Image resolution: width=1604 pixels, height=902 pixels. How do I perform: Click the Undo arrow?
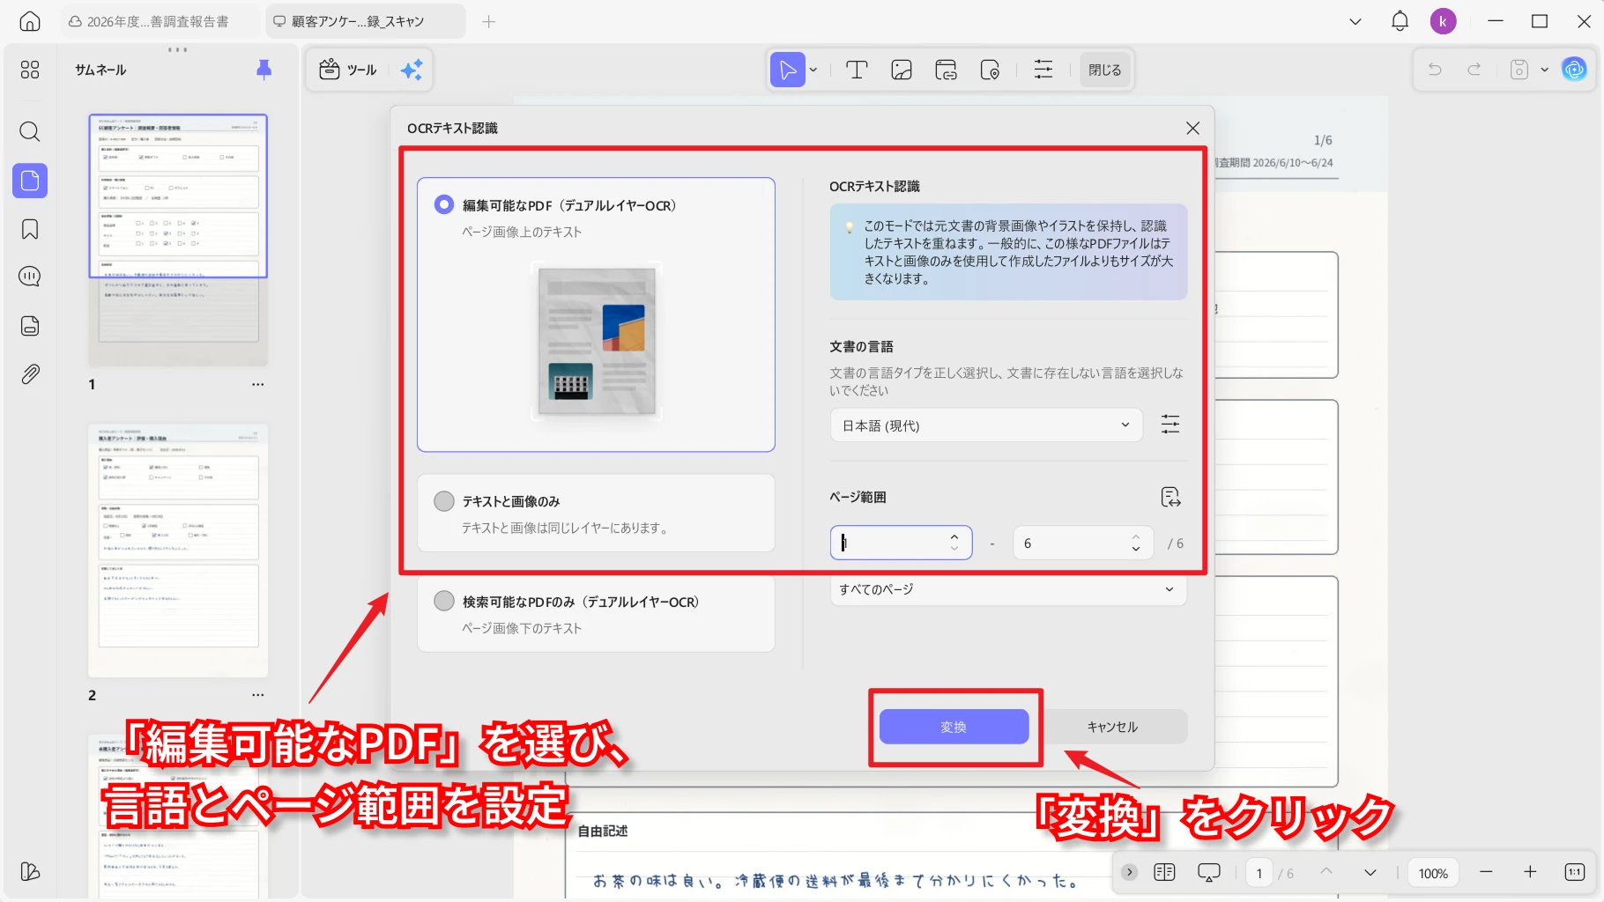[x=1435, y=70]
